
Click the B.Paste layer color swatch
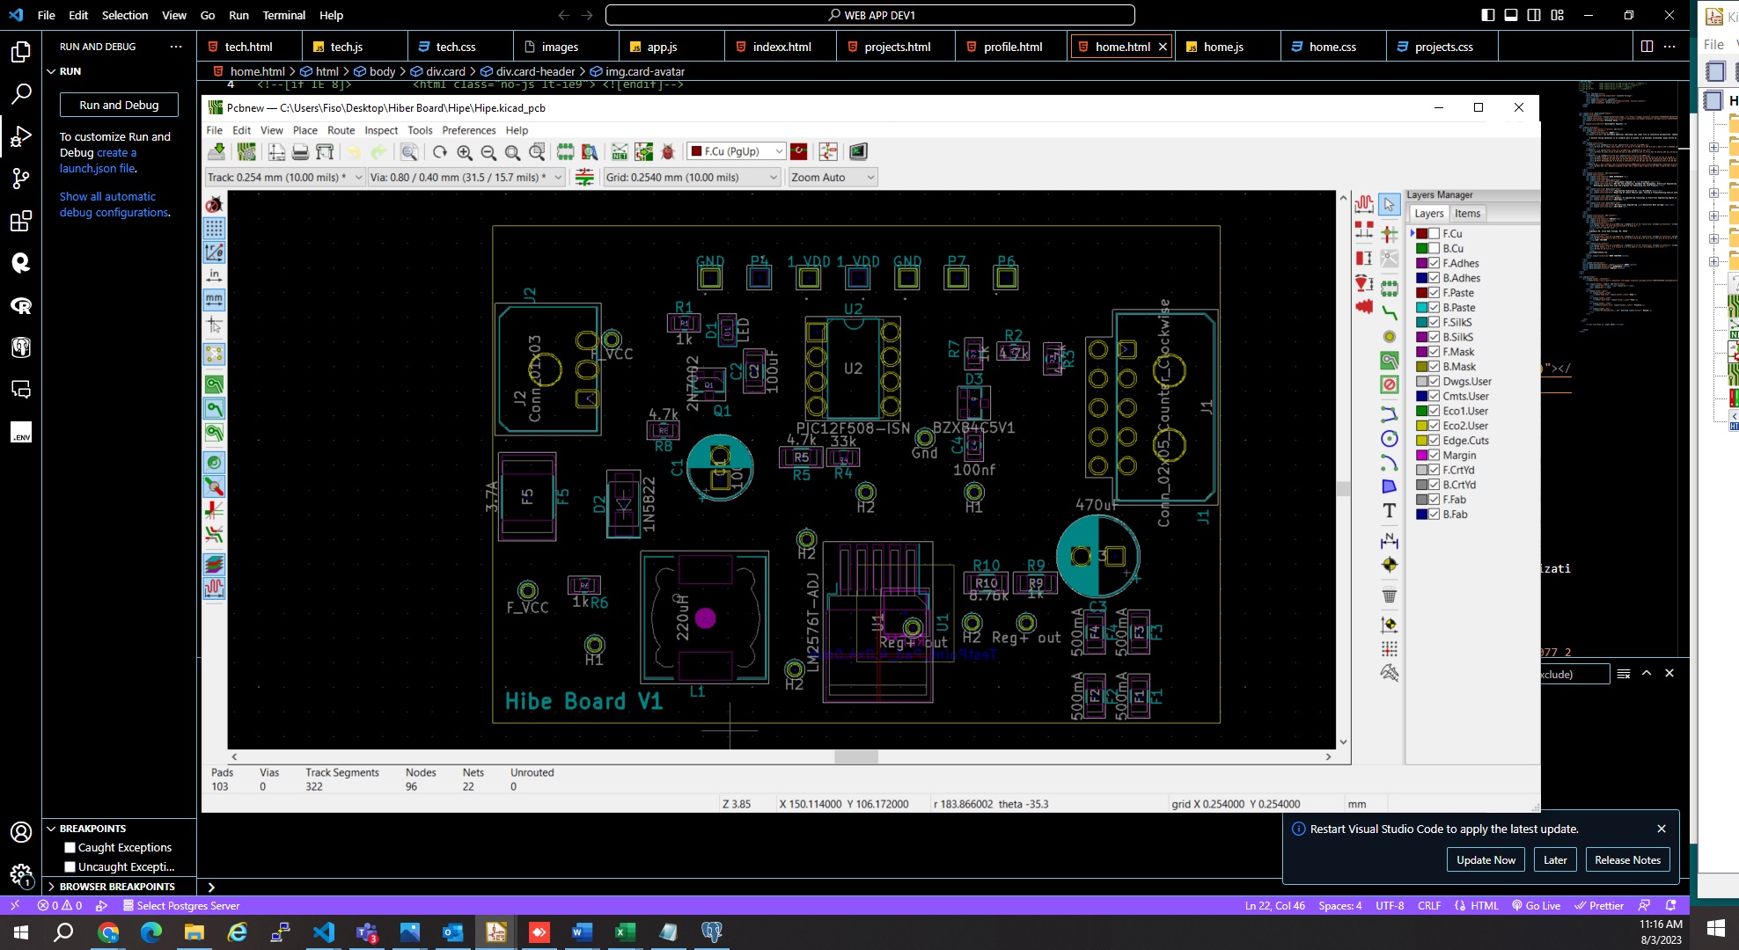(1421, 308)
